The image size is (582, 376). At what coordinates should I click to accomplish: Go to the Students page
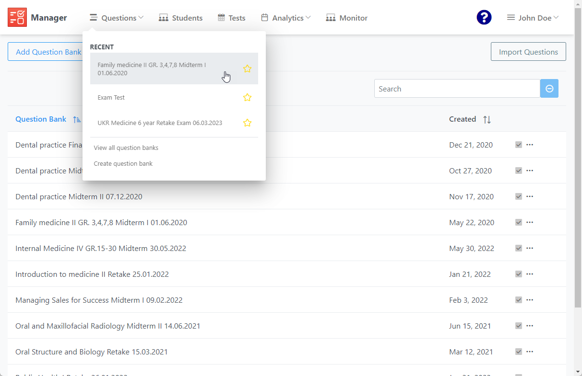[181, 18]
